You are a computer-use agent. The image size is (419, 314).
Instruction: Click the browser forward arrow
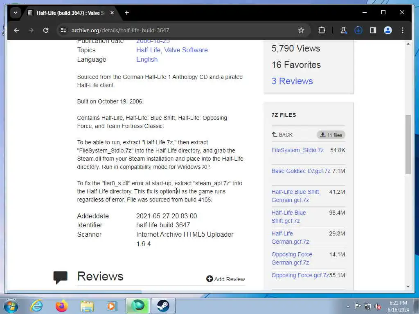[x=31, y=30]
